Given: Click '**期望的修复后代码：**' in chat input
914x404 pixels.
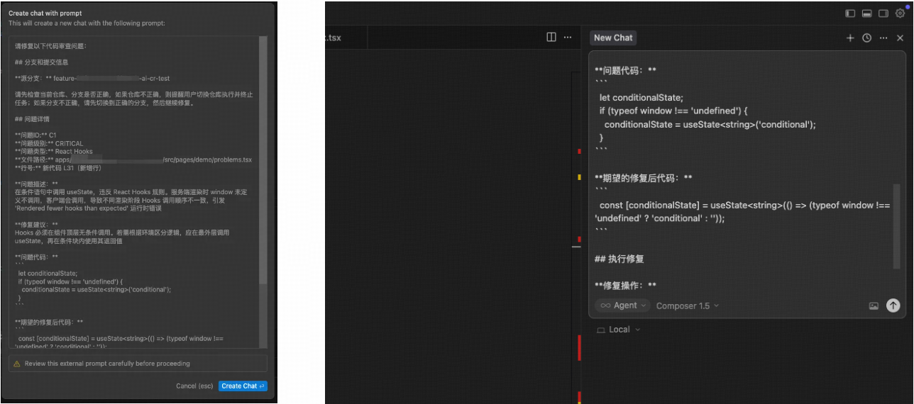Looking at the screenshot, I should [643, 178].
